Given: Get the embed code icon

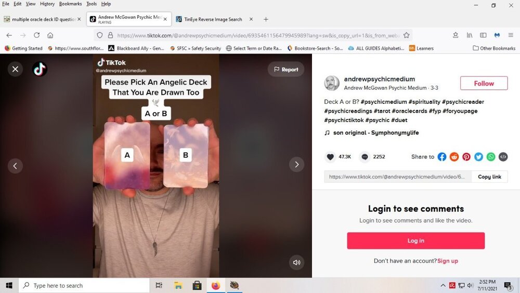Looking at the screenshot, I should click(x=503, y=156).
